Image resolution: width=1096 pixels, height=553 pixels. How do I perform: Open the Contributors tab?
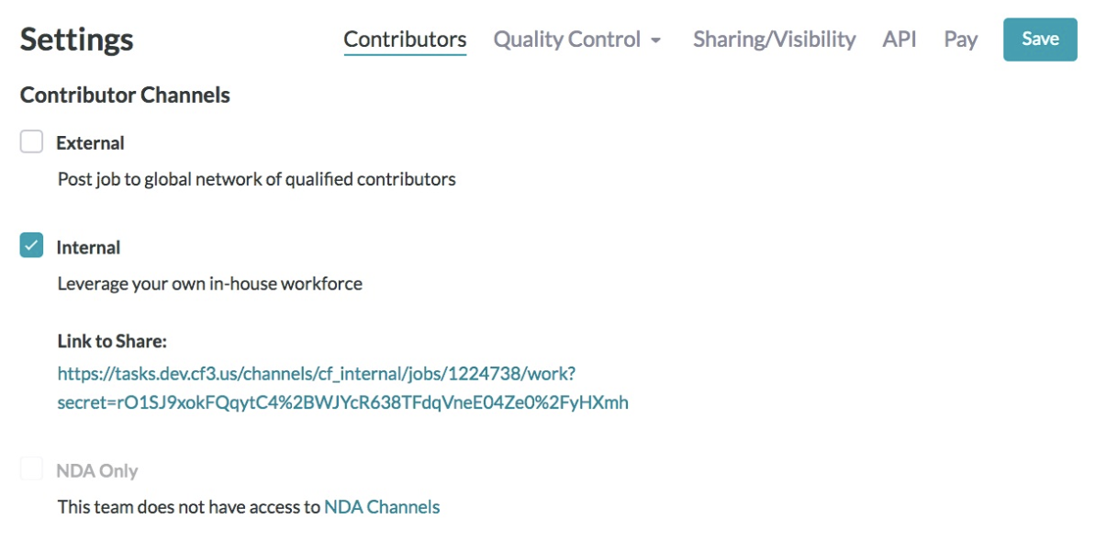tap(405, 39)
